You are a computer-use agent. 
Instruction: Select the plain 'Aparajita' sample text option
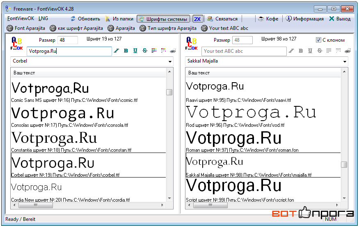[x=121, y=28]
